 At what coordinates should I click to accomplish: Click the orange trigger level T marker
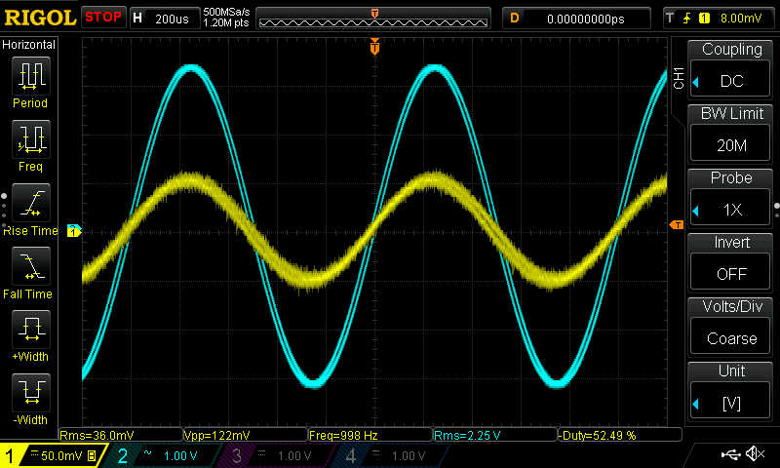click(677, 225)
